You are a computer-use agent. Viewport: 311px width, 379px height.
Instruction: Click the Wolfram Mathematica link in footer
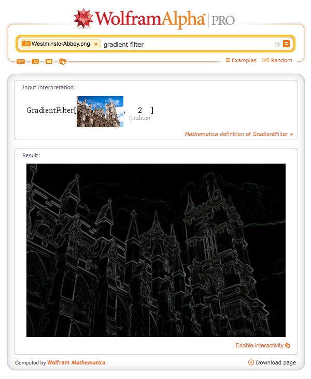pos(76,362)
